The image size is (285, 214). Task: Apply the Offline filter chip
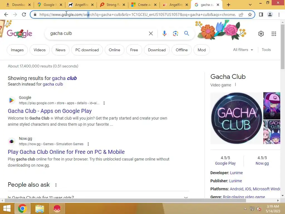(181, 50)
